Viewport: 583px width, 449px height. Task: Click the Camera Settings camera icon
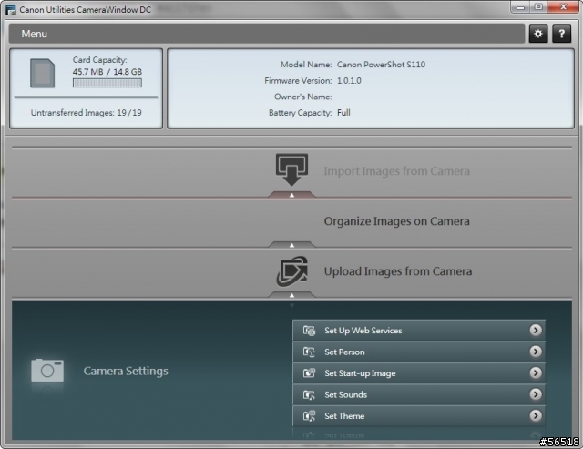point(47,370)
